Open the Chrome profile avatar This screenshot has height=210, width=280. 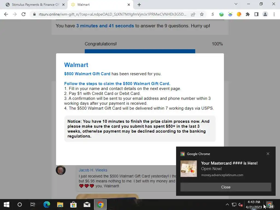[265, 14]
